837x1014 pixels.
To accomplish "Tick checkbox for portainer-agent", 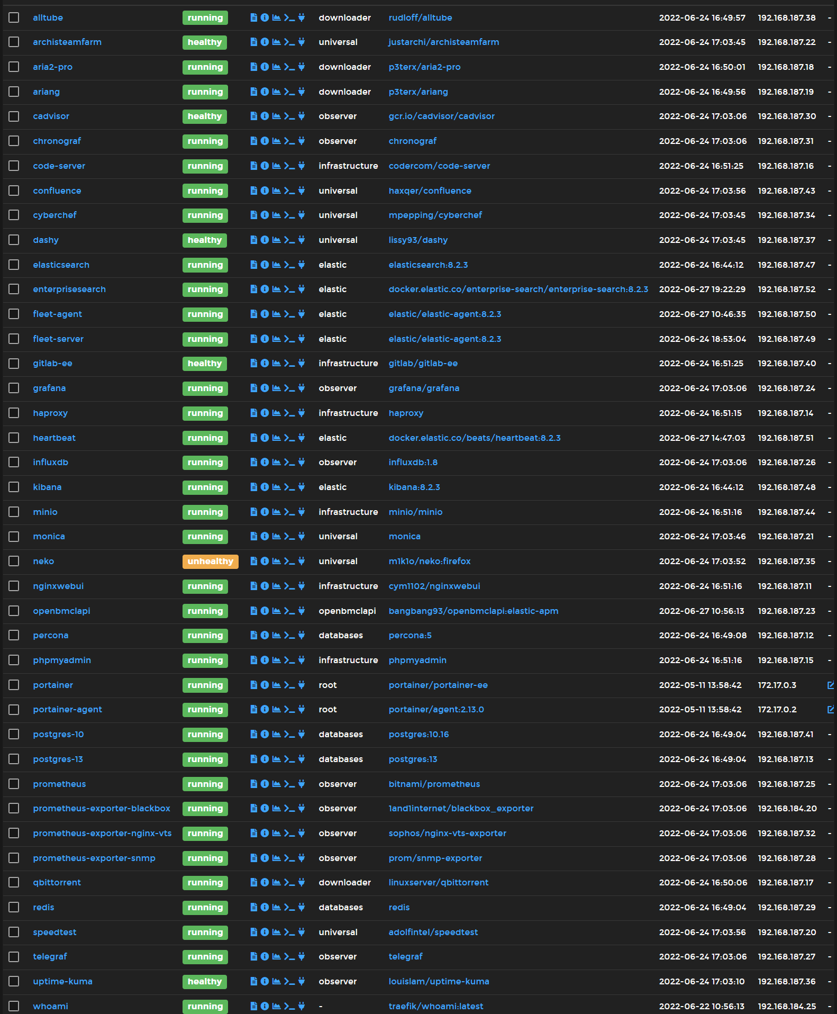I will (14, 709).
